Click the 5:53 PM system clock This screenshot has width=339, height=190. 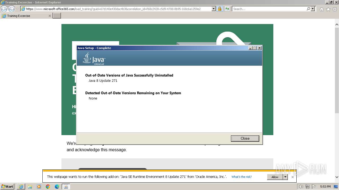325,187
